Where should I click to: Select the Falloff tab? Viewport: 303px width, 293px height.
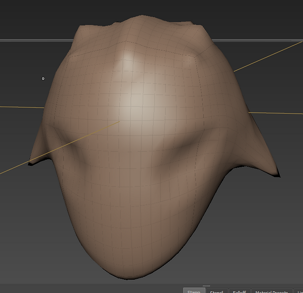tap(240, 291)
